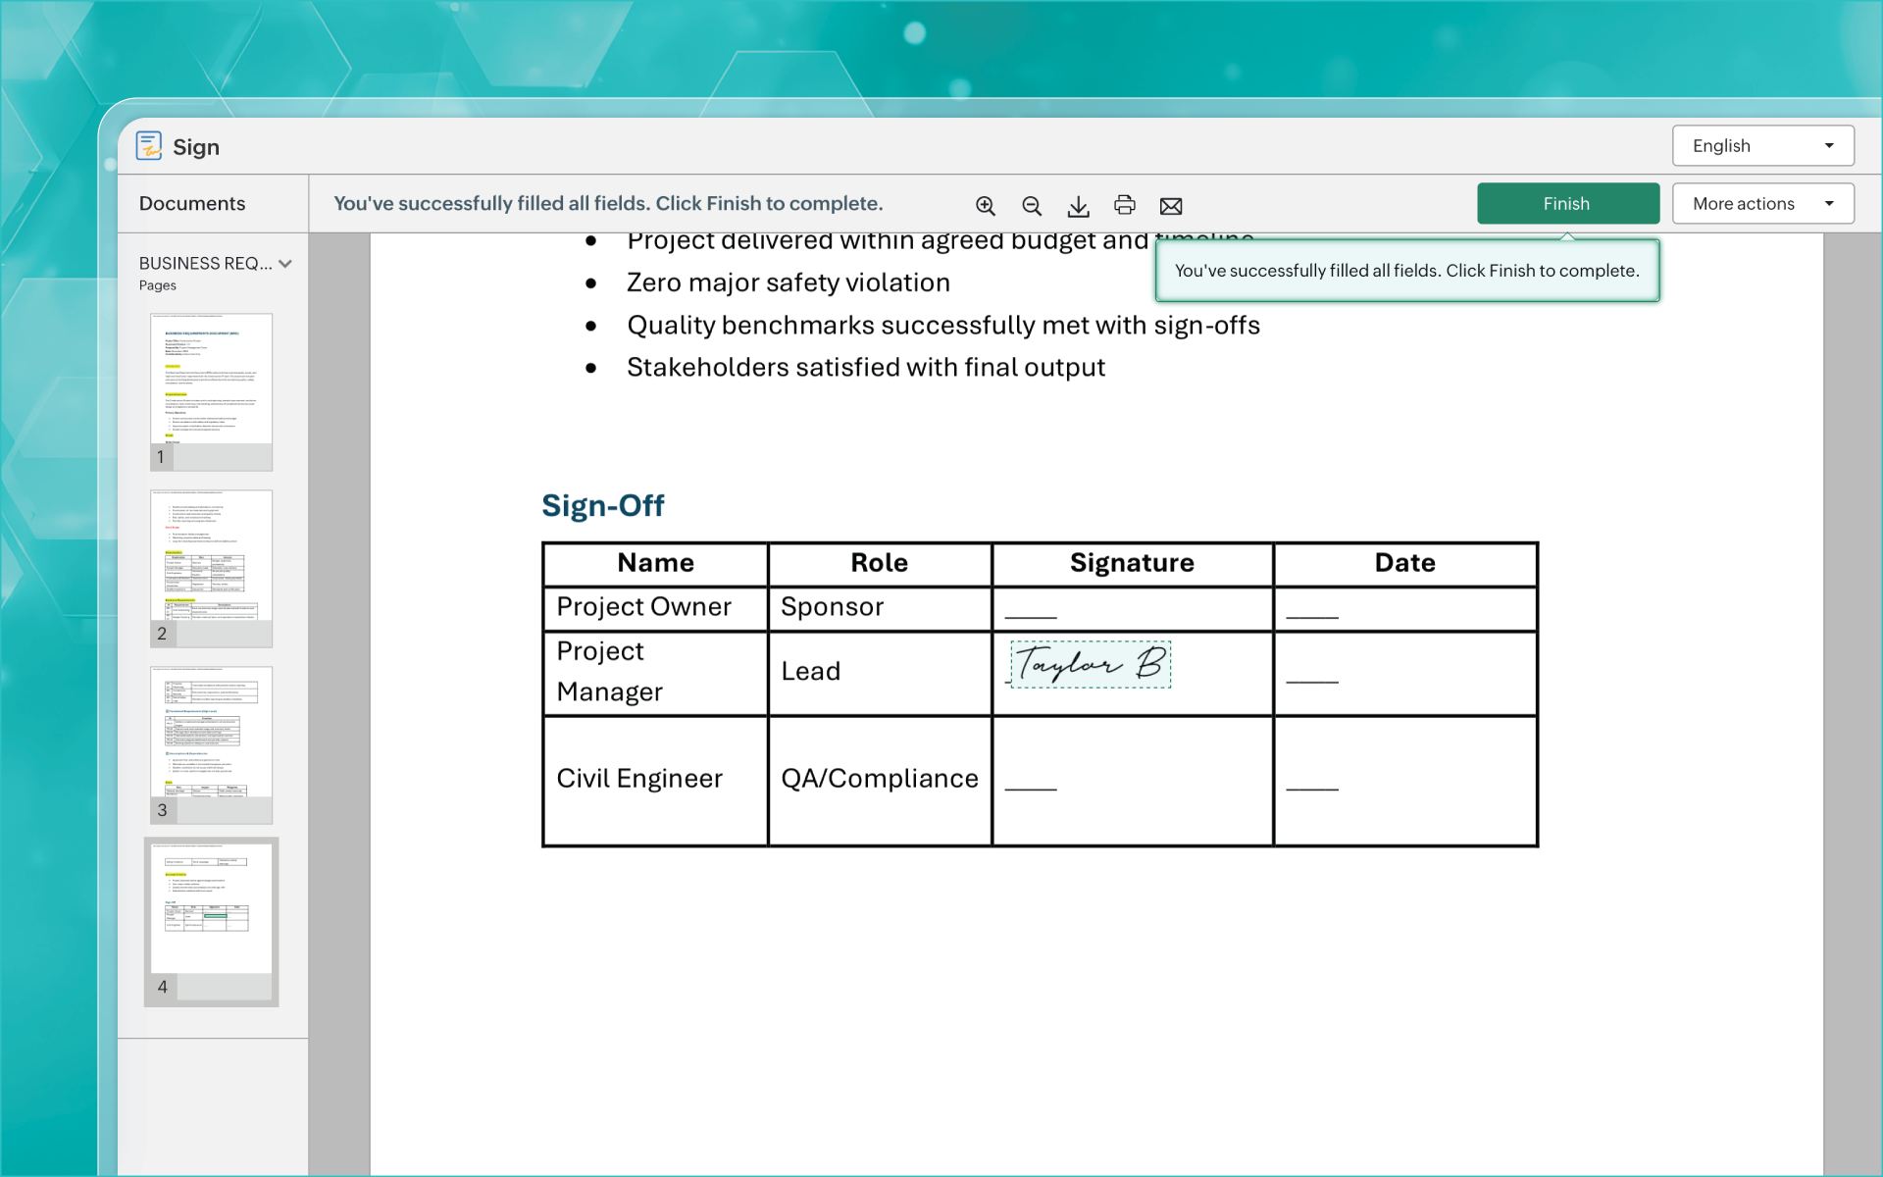Screen dimensions: 1883x1177
Task: Click the 'QA/Compliance' role cell
Action: pyautogui.click(x=880, y=779)
